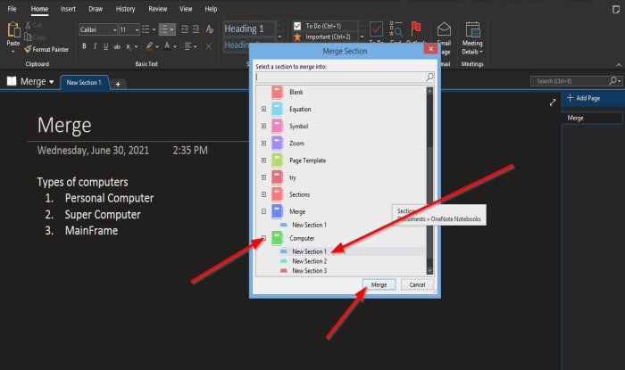Expand the page with full-page arrow icon
This screenshot has width=625, height=370.
tap(553, 103)
